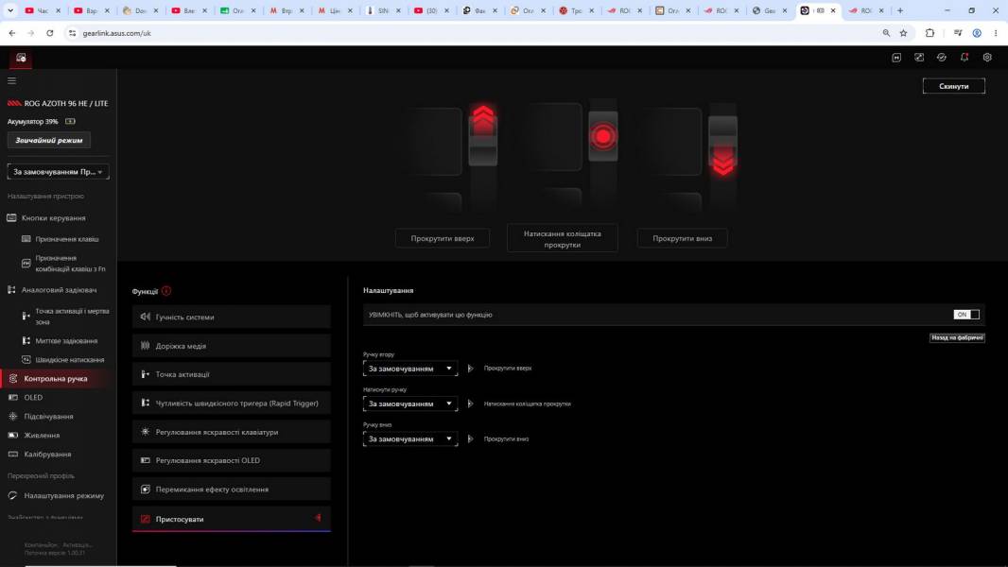Toggle the function ON switch
The image size is (1008, 567).
(x=966, y=315)
